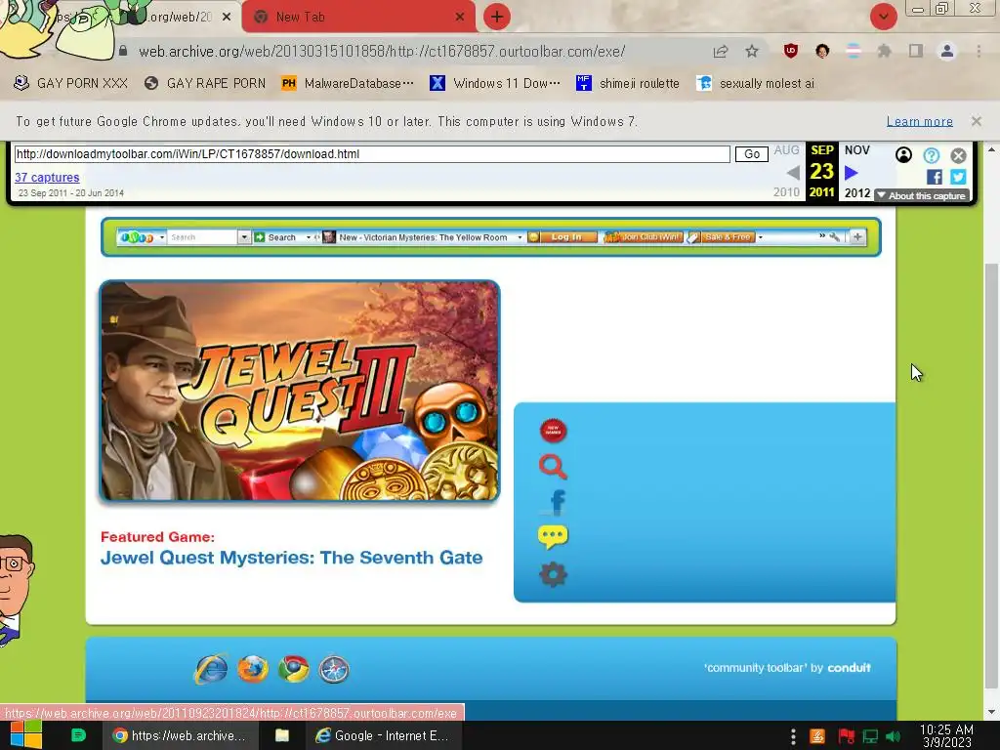Viewport: 1000px width, 750px height.
Task: Click the green Search button on toolbar
Action: pos(275,237)
